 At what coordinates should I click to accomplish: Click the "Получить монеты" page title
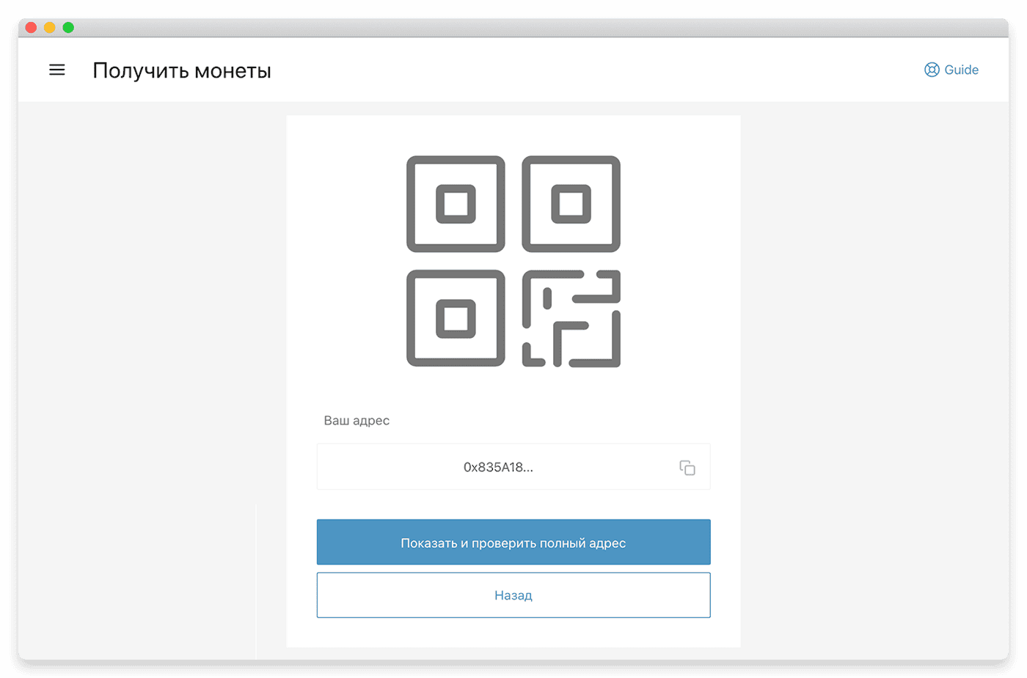pos(182,71)
